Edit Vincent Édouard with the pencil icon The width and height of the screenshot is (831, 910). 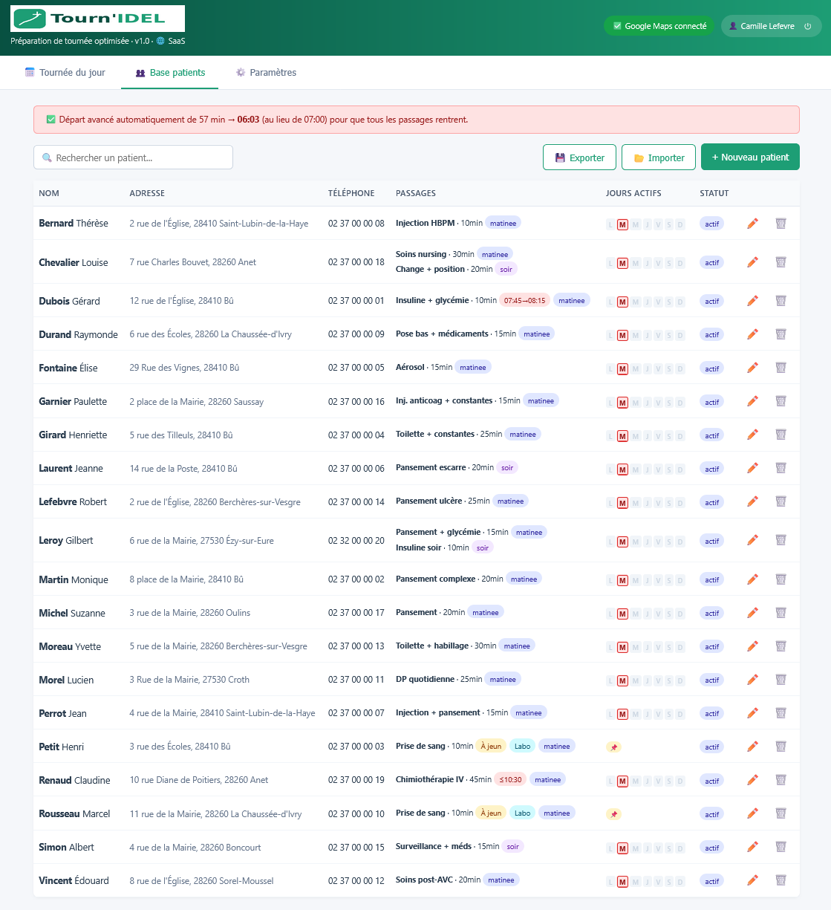tap(752, 880)
